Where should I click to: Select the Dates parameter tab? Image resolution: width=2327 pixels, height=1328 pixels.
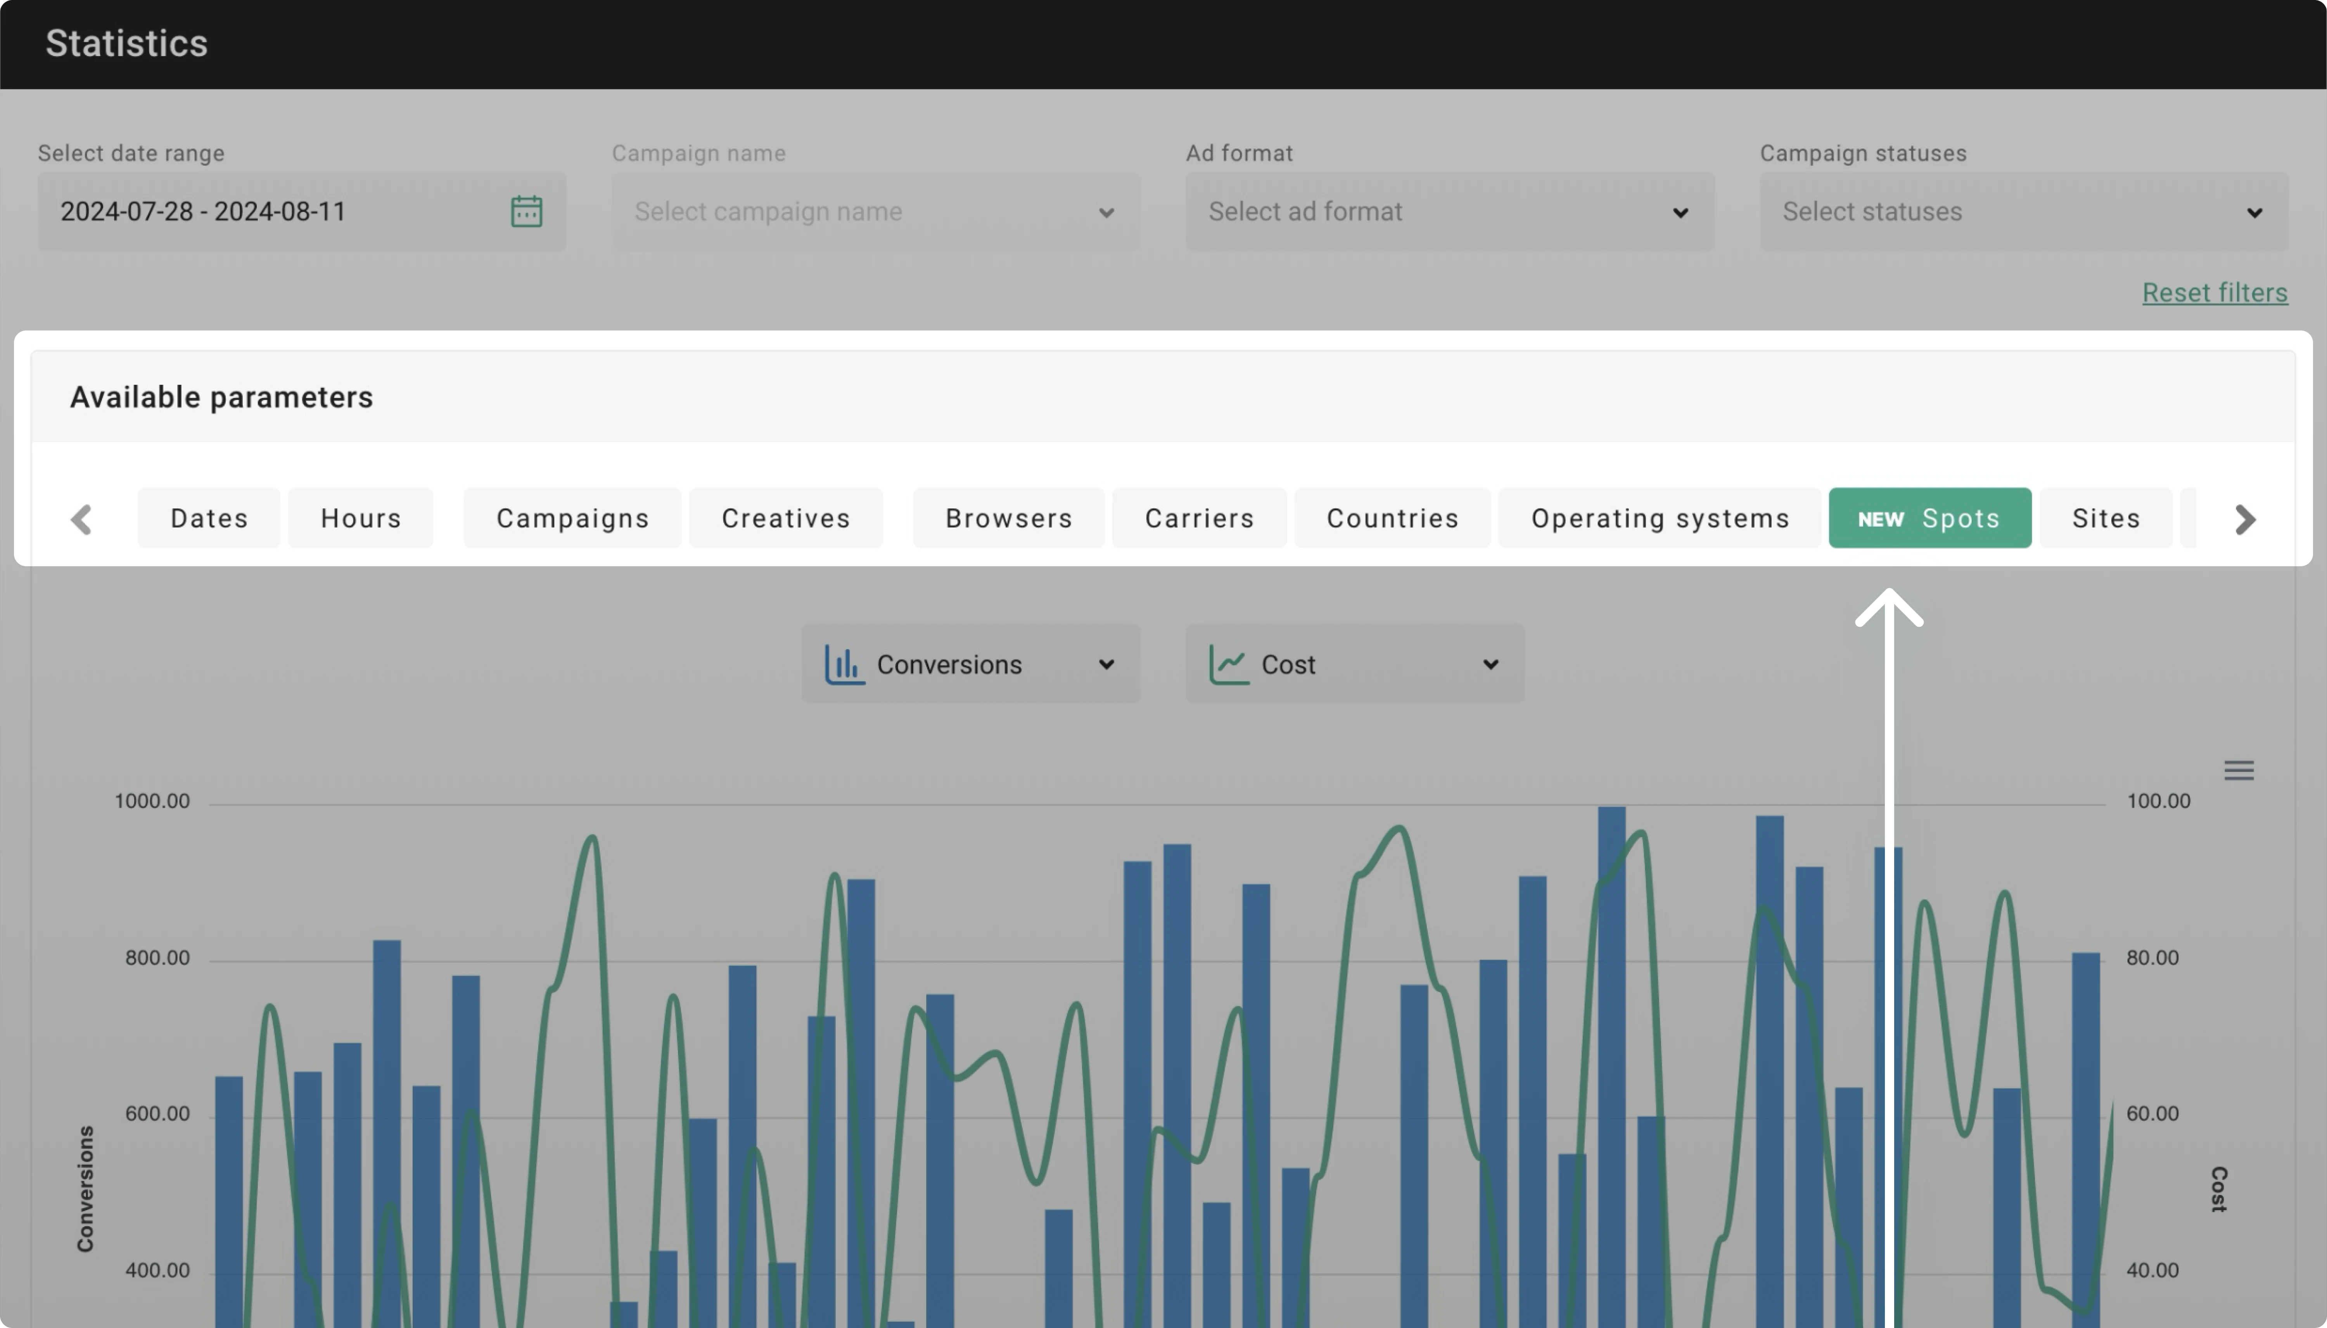[209, 518]
